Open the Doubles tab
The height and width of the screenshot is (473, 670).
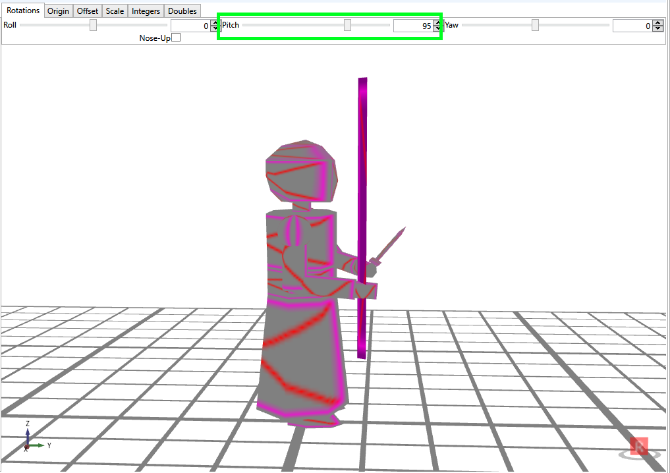(182, 11)
